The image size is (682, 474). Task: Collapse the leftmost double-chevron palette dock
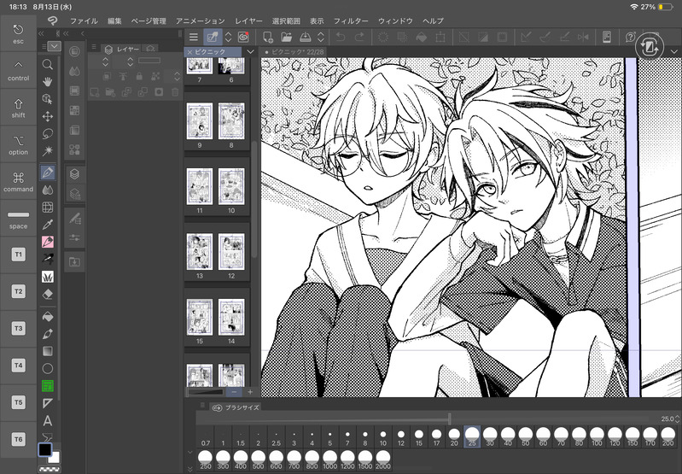[x=41, y=33]
